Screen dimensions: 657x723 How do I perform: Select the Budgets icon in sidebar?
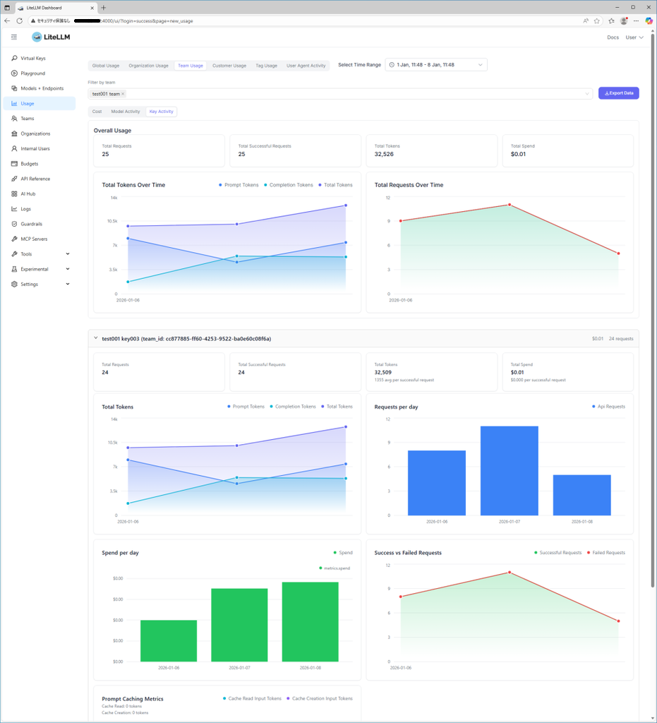14,164
